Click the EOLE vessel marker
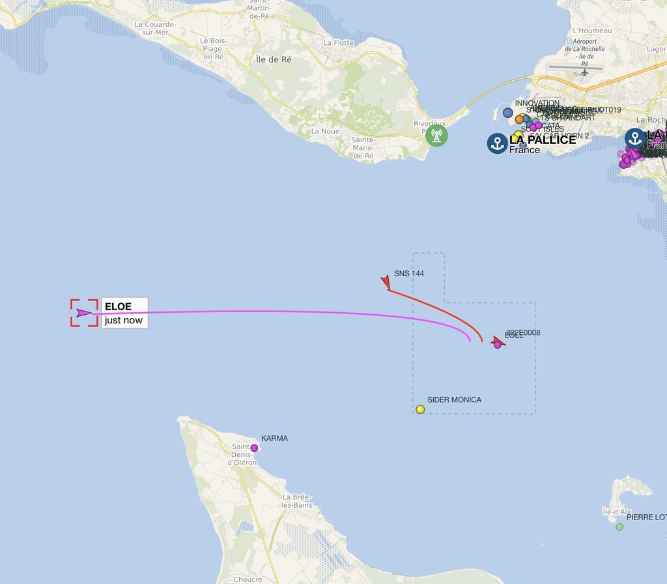 click(498, 343)
